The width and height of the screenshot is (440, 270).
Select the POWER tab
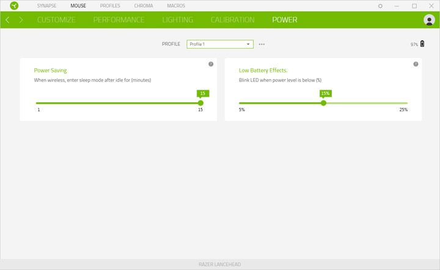[x=285, y=20]
